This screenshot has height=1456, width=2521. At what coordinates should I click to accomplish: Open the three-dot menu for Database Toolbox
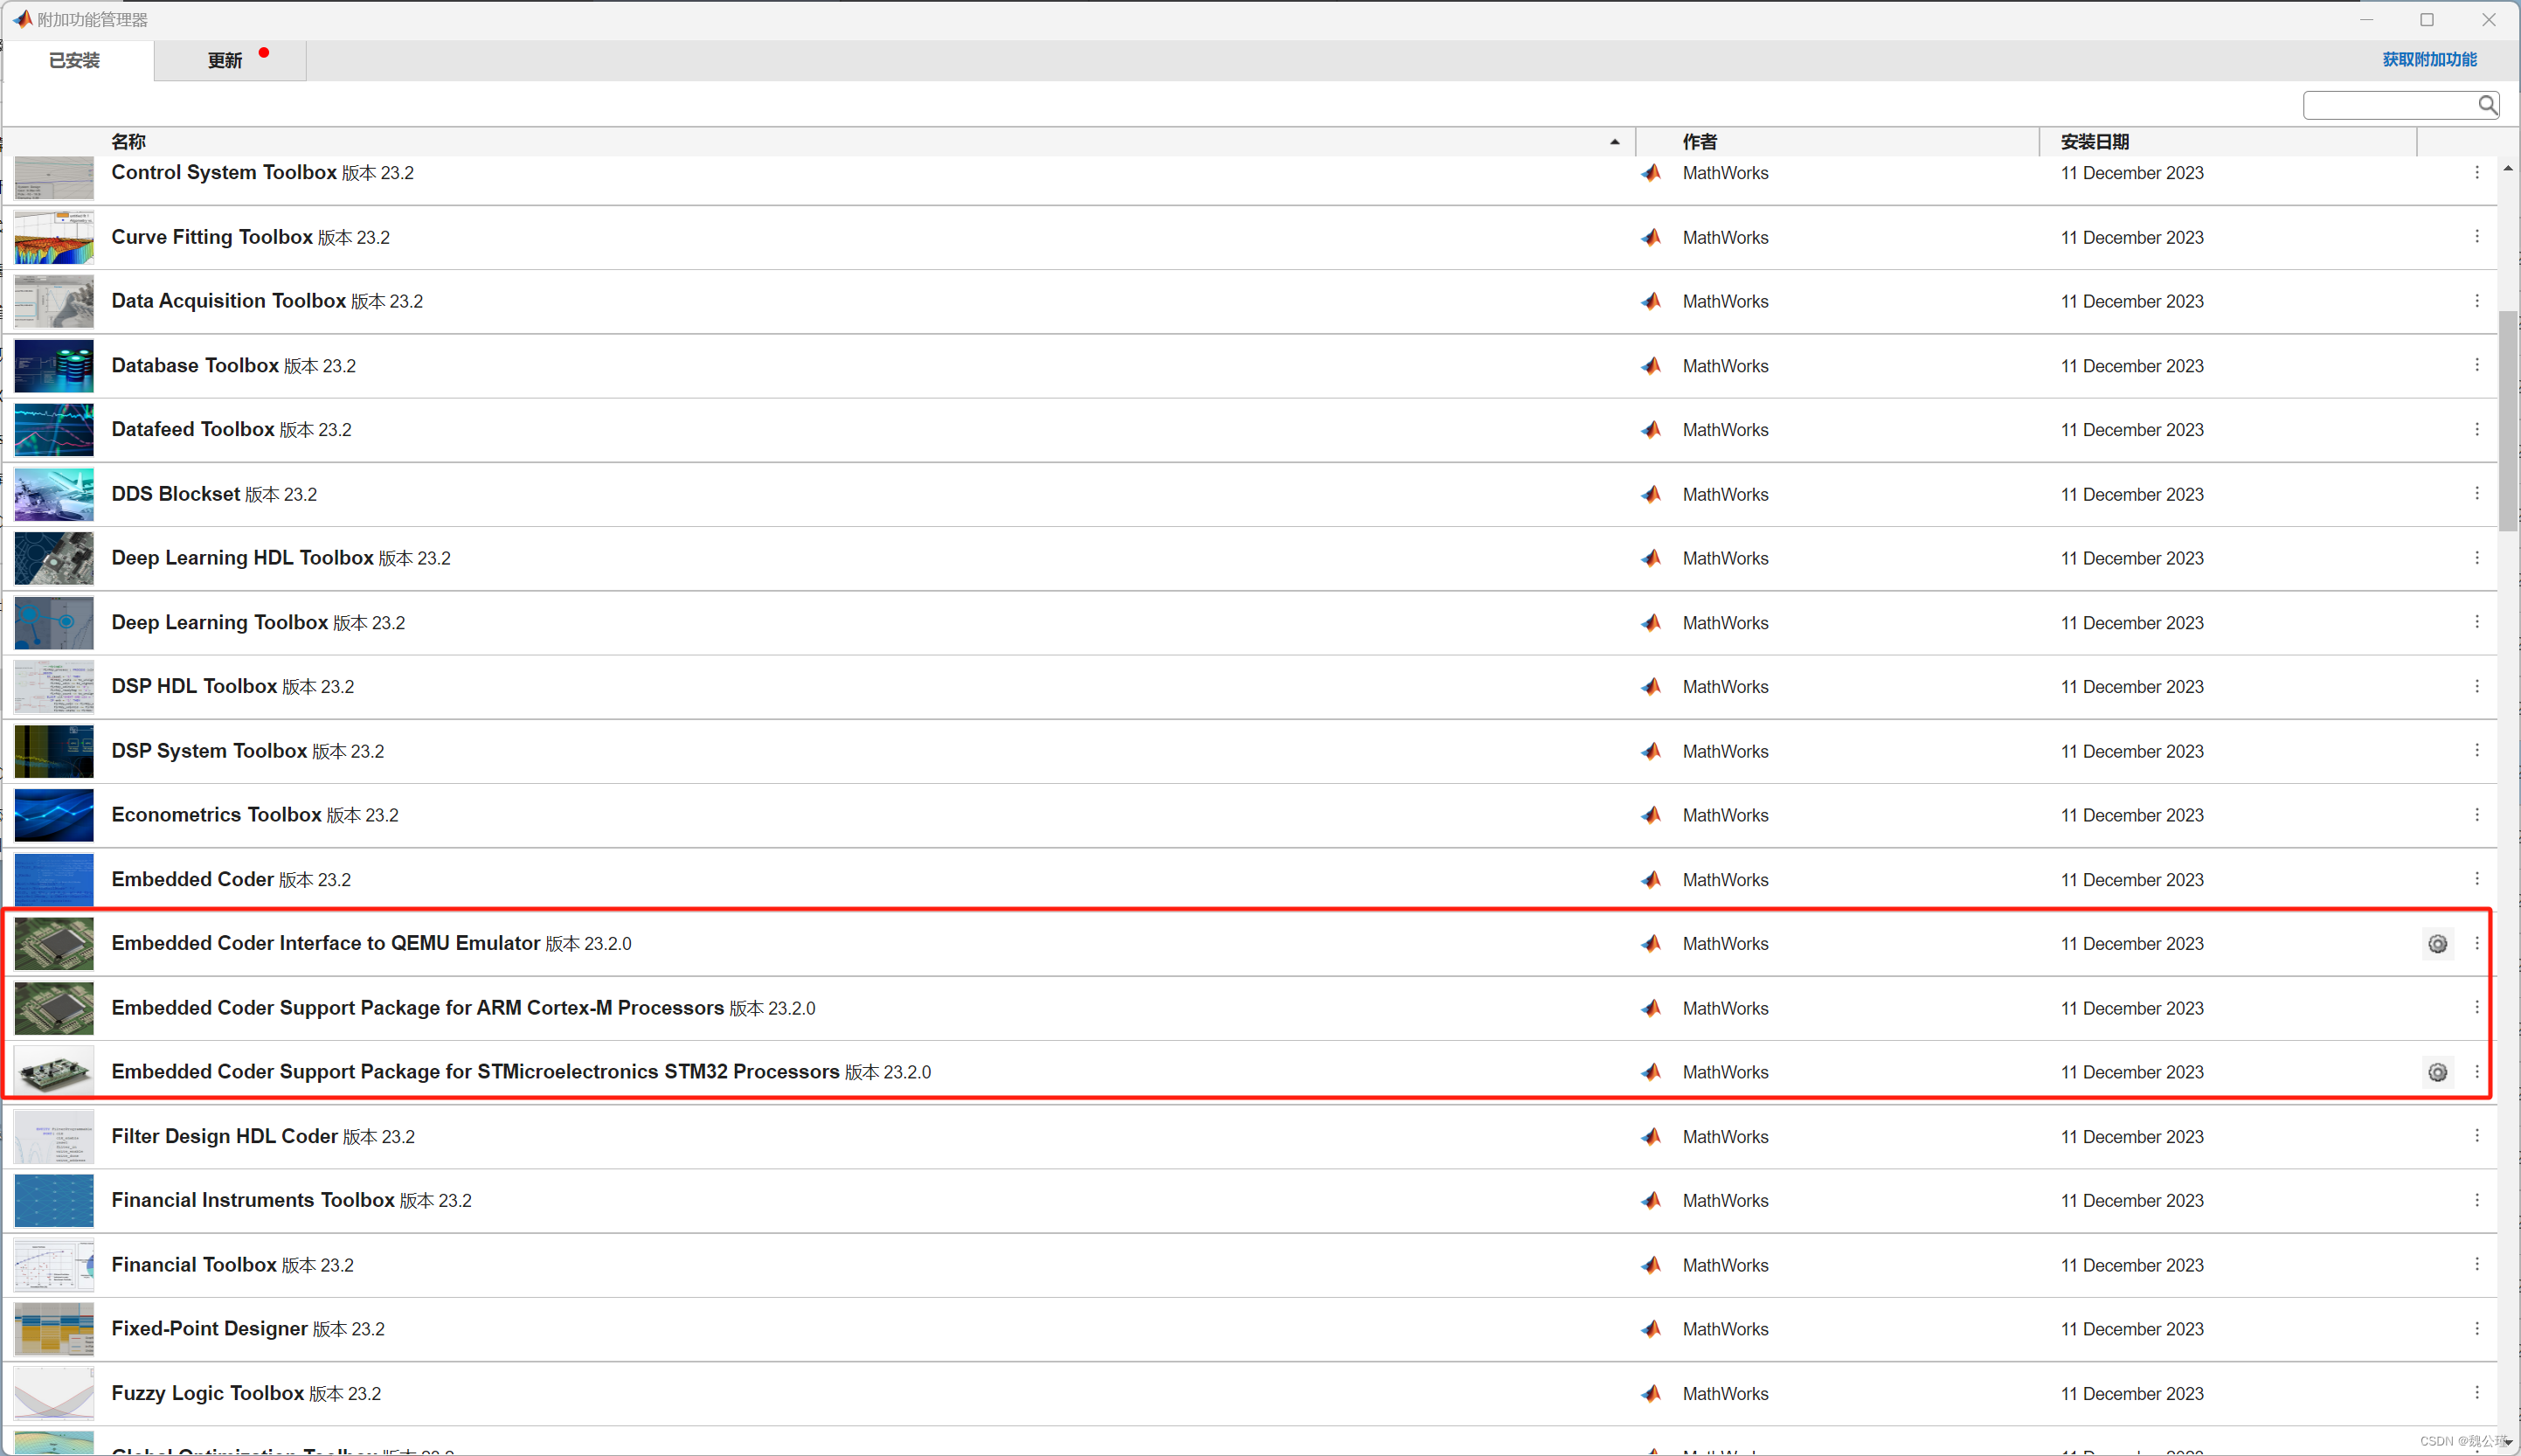point(2476,365)
